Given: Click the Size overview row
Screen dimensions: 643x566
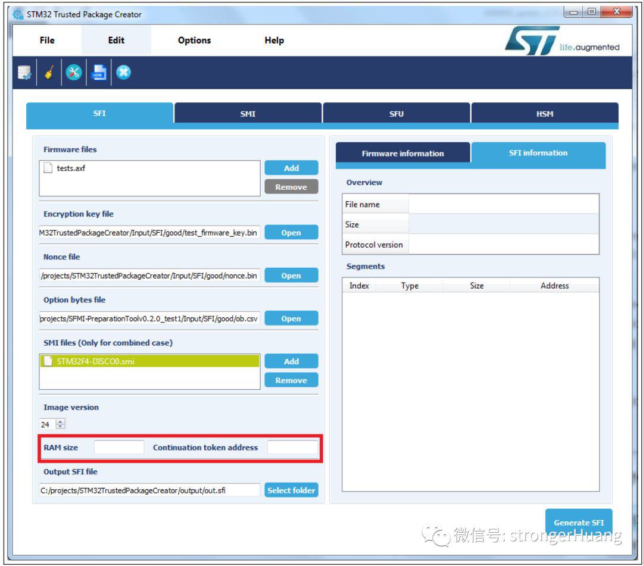Looking at the screenshot, I should (470, 224).
